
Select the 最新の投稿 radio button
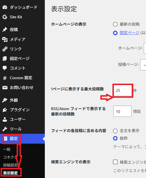point(115,24)
